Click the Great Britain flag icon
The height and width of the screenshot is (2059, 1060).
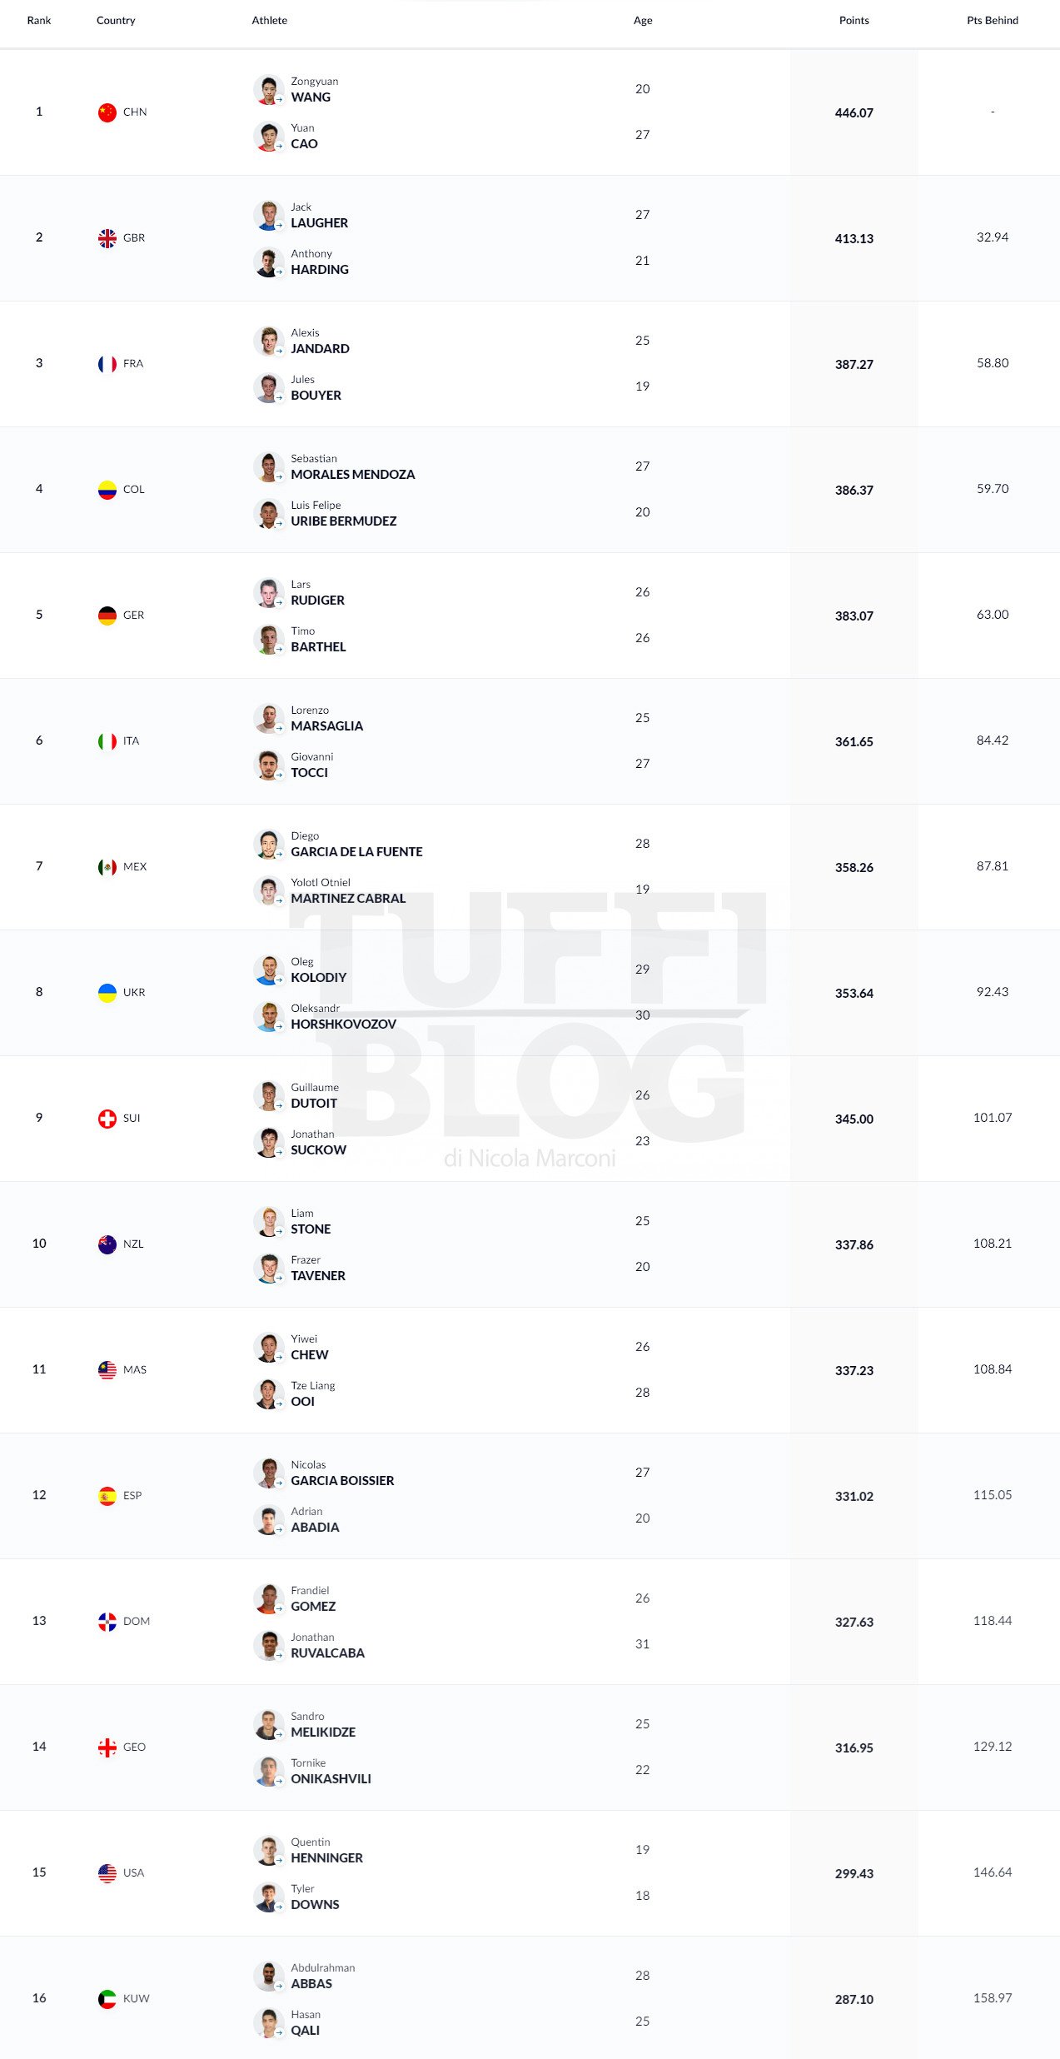[107, 238]
